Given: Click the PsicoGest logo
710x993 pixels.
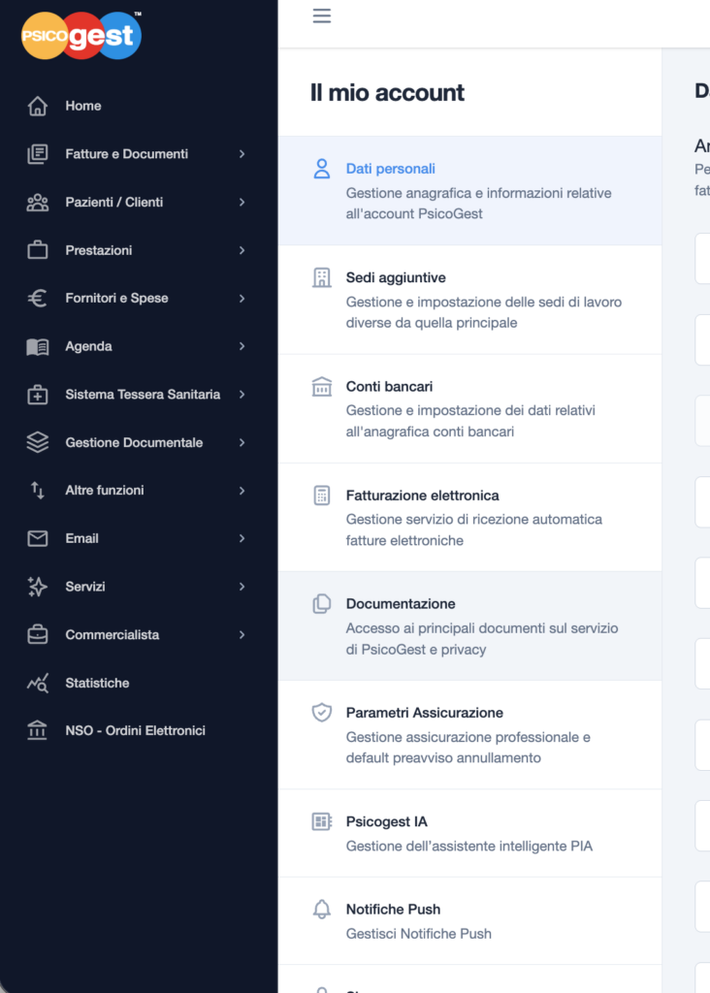Looking at the screenshot, I should pyautogui.click(x=81, y=36).
